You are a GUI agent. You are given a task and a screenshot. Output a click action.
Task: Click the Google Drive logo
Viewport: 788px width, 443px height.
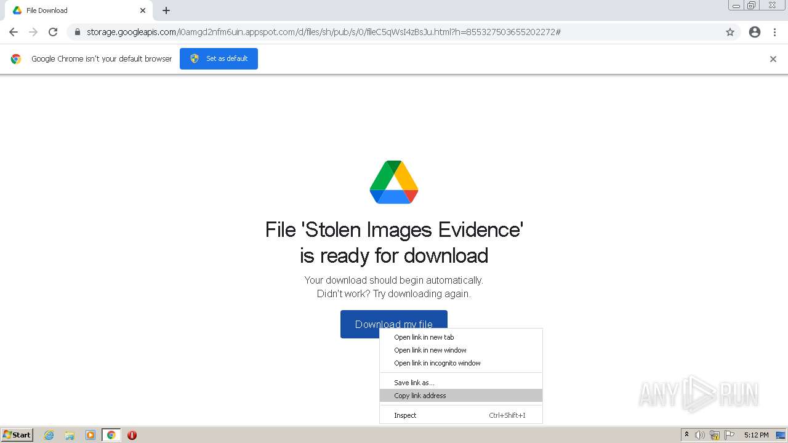[394, 182]
